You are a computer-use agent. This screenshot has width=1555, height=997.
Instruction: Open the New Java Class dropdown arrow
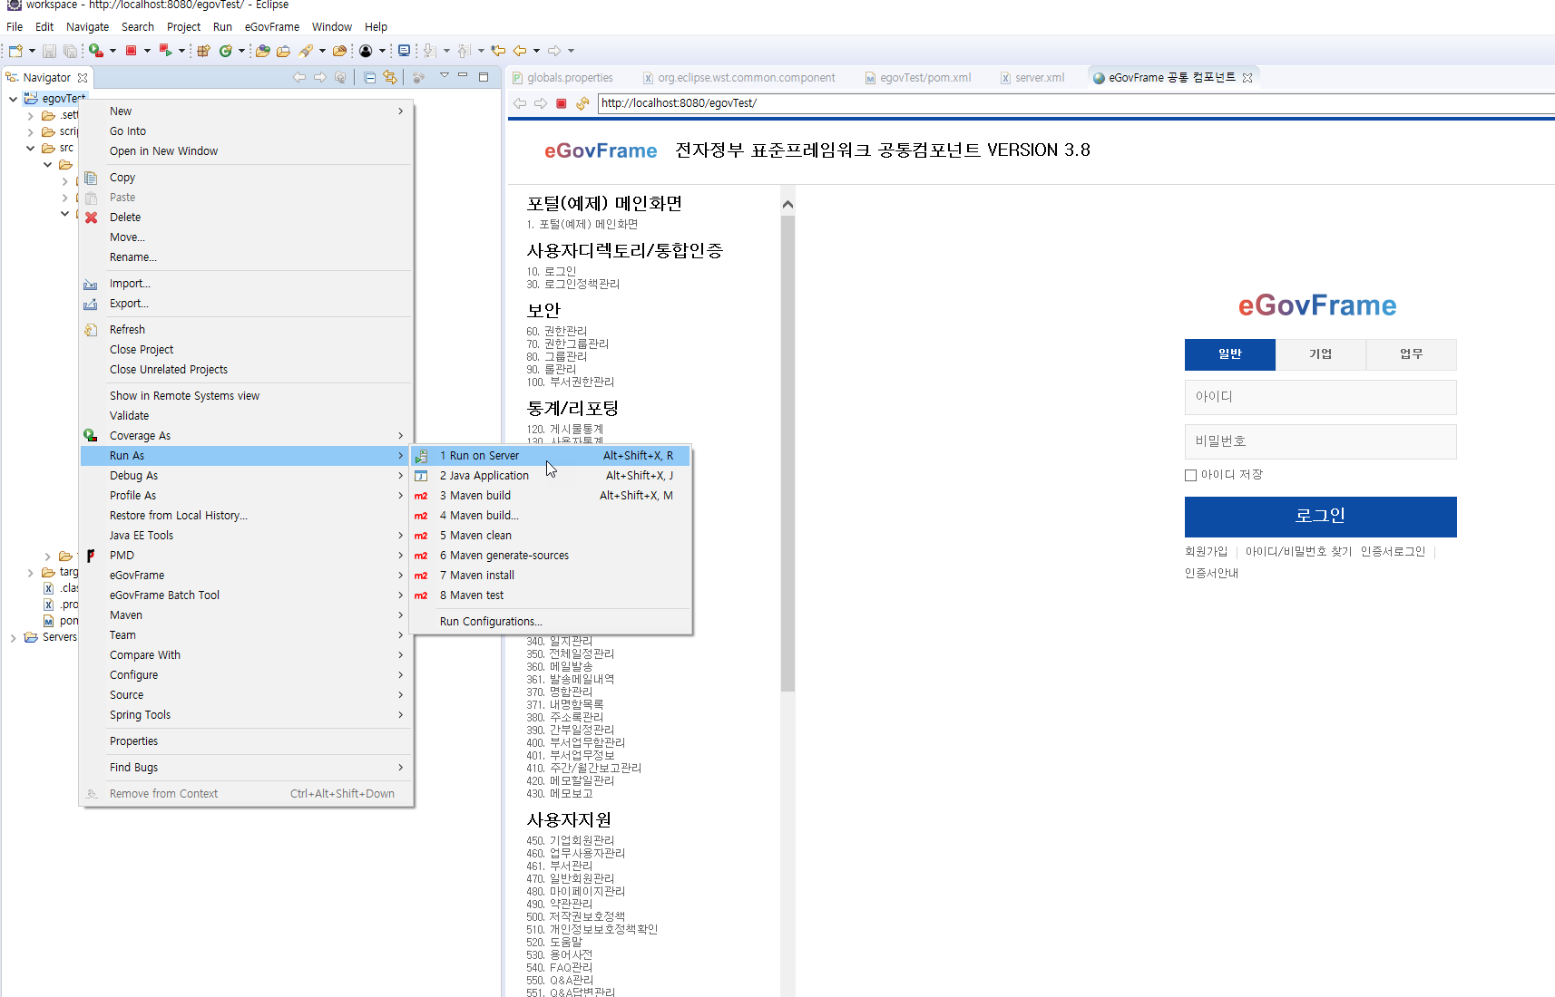241,51
